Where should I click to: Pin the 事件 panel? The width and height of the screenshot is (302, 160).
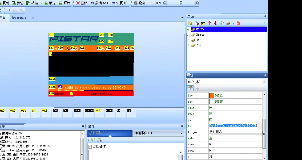tap(182, 127)
